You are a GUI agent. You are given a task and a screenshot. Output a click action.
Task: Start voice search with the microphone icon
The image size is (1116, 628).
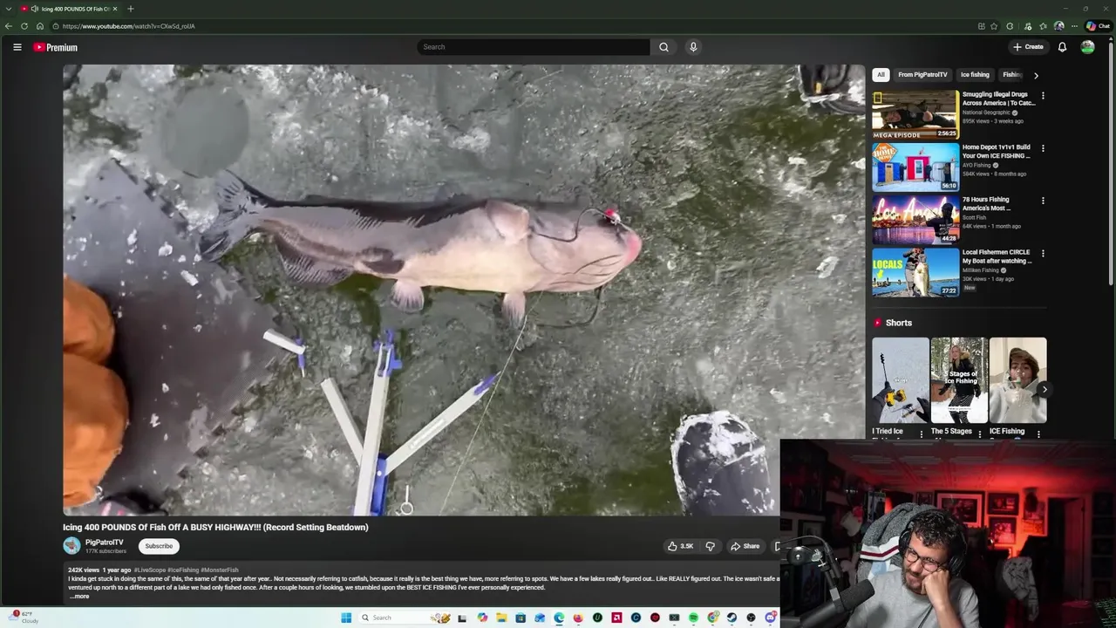[x=693, y=47]
